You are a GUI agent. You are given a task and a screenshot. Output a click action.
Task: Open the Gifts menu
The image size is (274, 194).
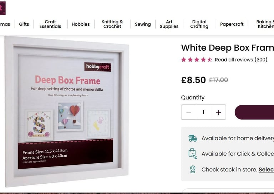click(x=24, y=24)
